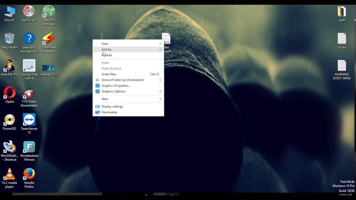Image resolution: width=356 pixels, height=200 pixels.
Task: Select VLC media player icon
Action: 9,178
